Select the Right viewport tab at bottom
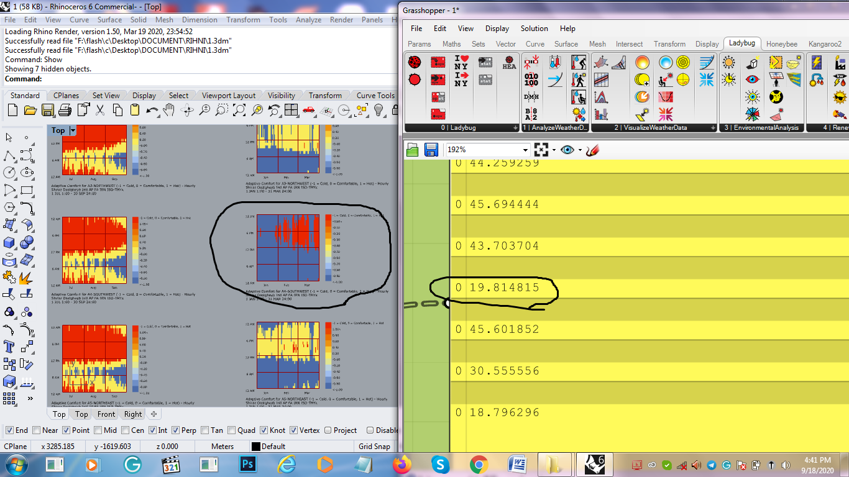 pyautogui.click(x=133, y=414)
